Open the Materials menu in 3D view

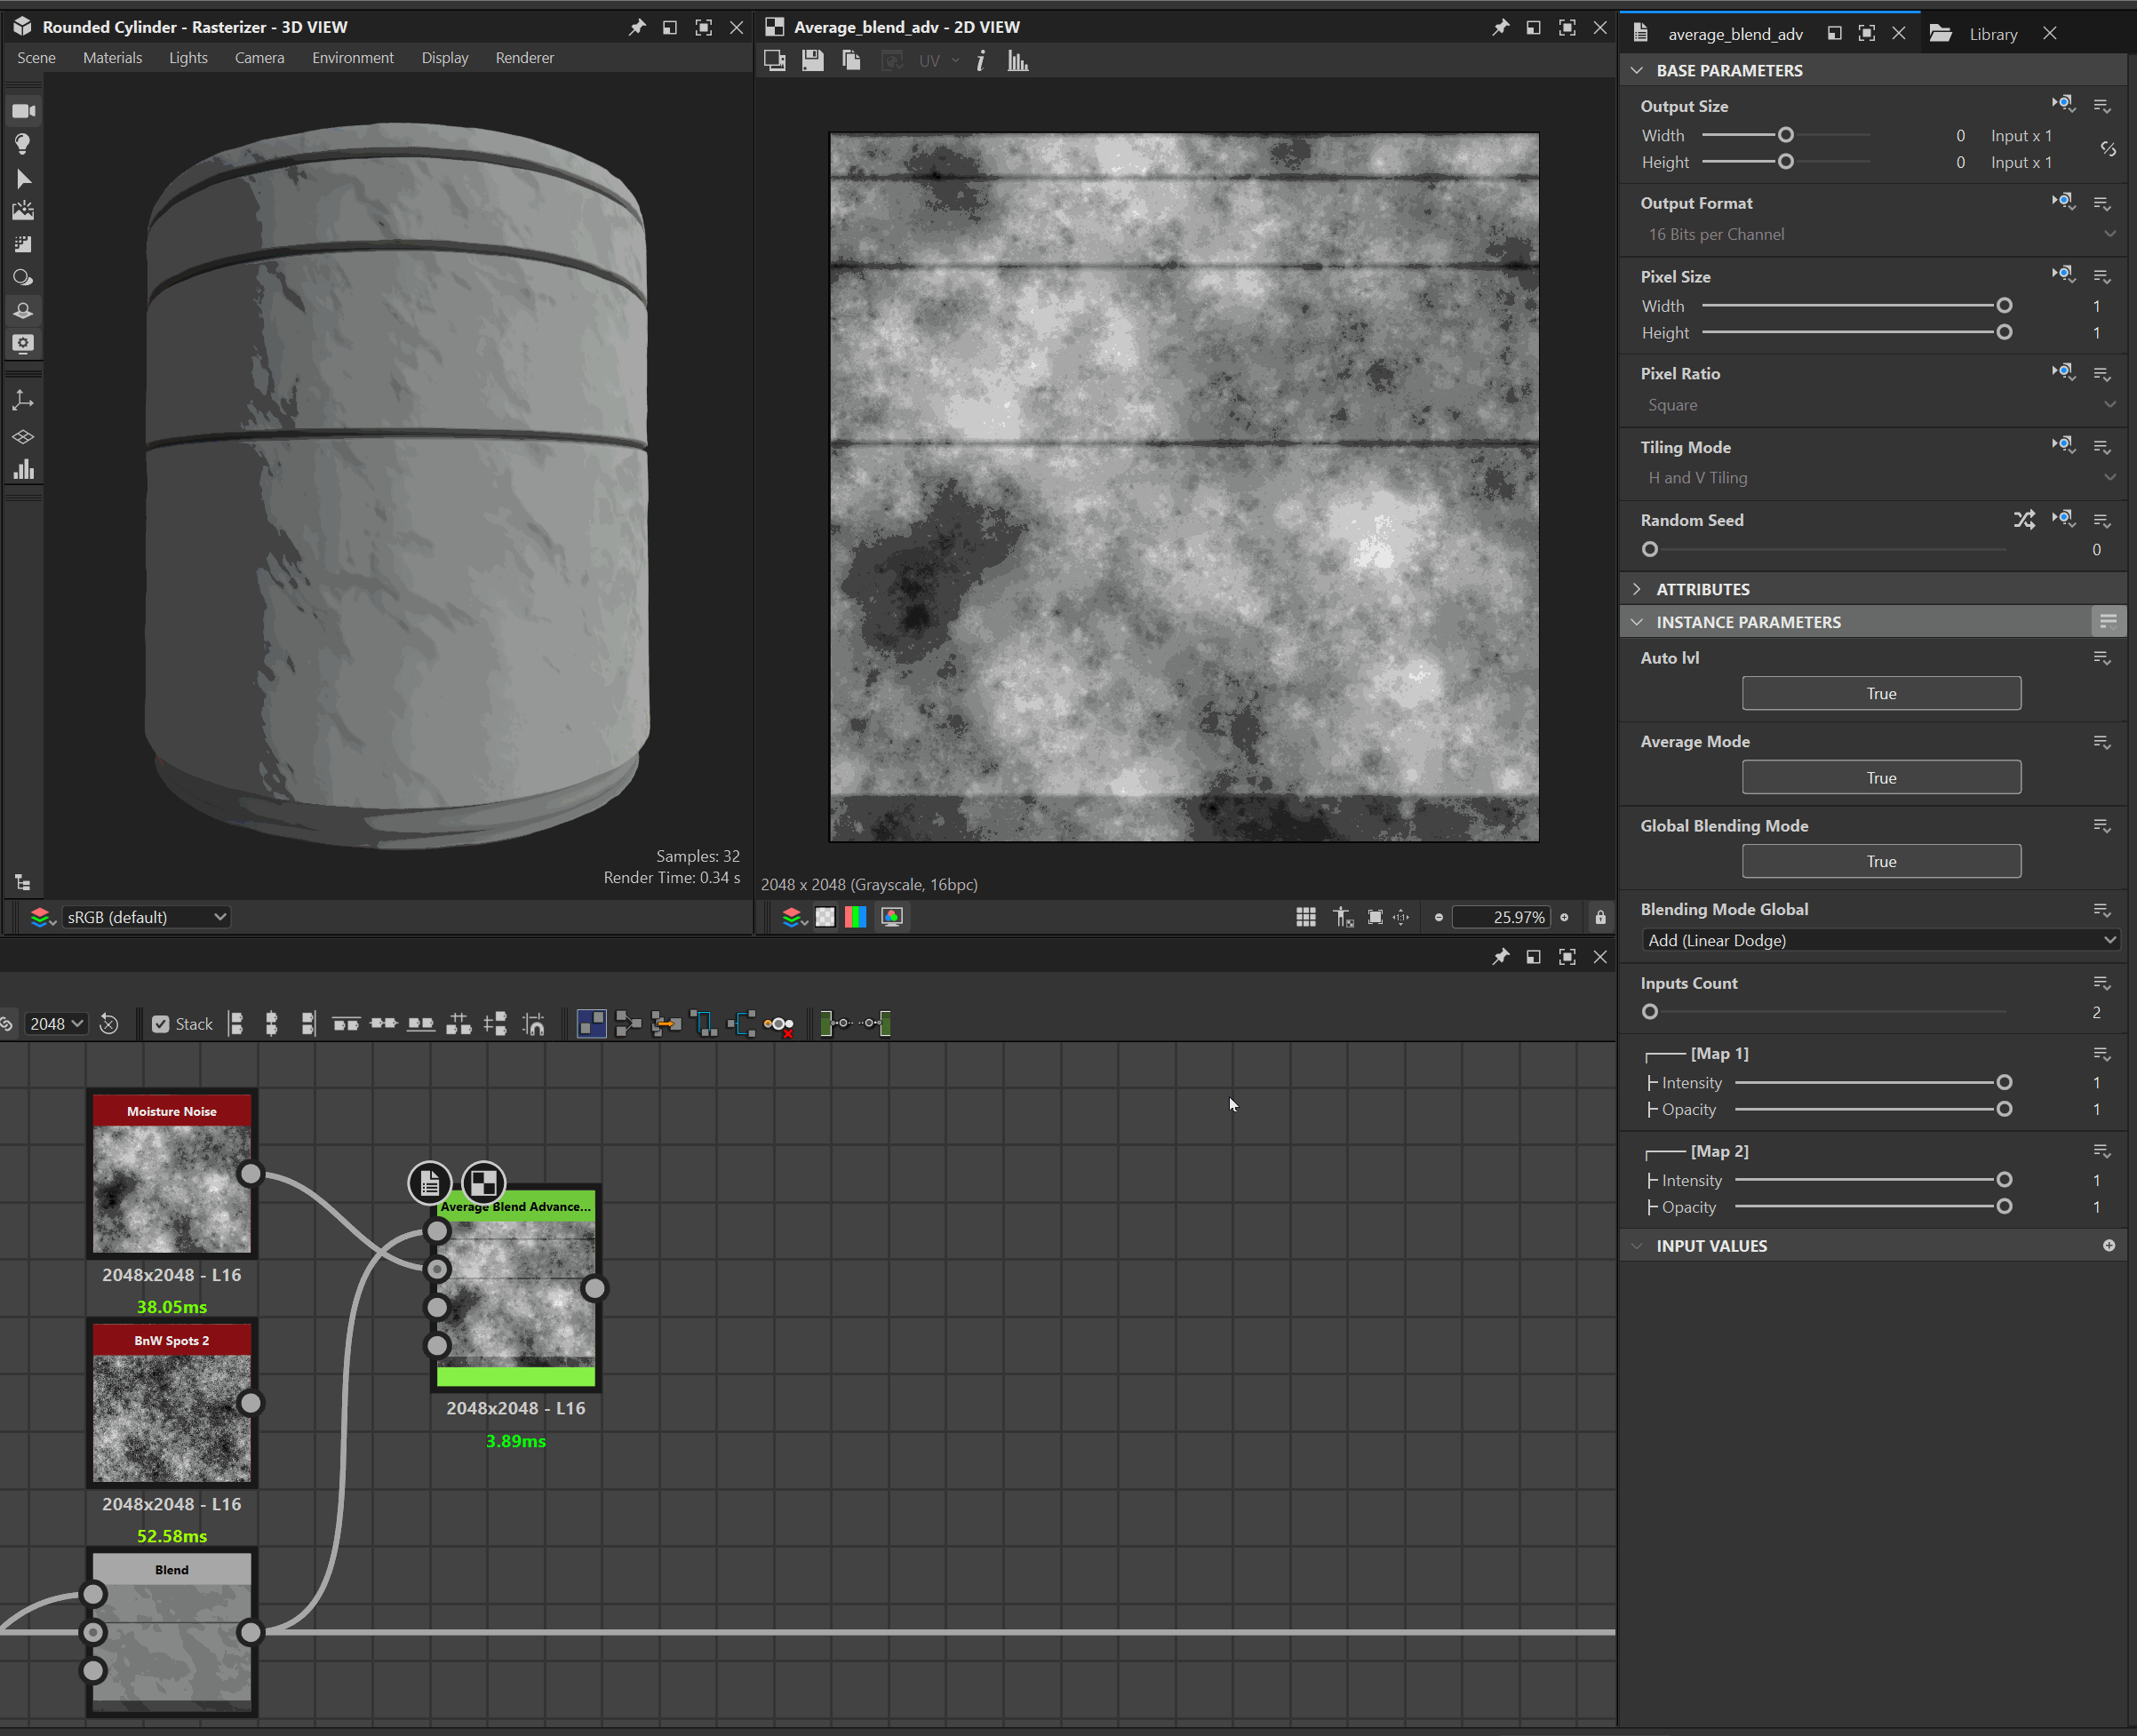[x=112, y=58]
